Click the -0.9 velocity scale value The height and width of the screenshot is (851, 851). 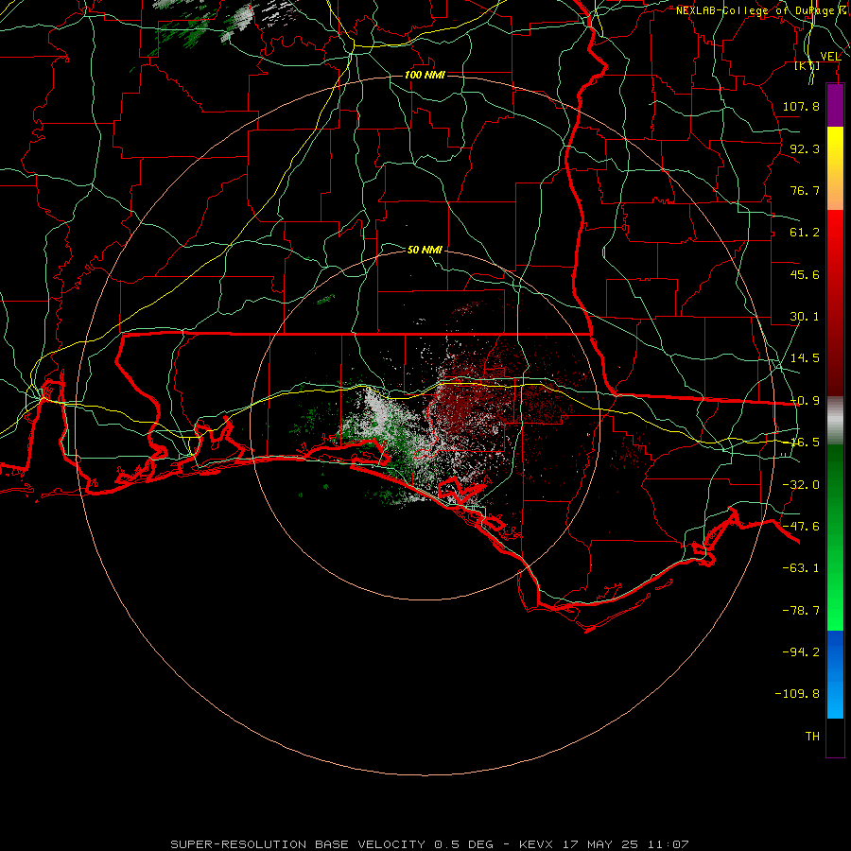click(805, 401)
